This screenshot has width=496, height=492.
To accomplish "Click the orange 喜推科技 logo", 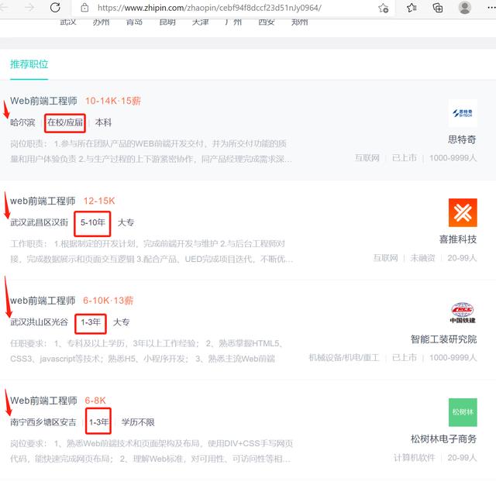I will pos(463,213).
